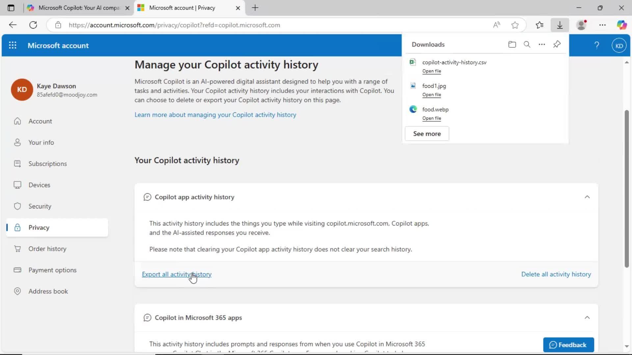Collapse Copilot in Microsoft 365 apps section
The image size is (632, 355).
(x=587, y=318)
